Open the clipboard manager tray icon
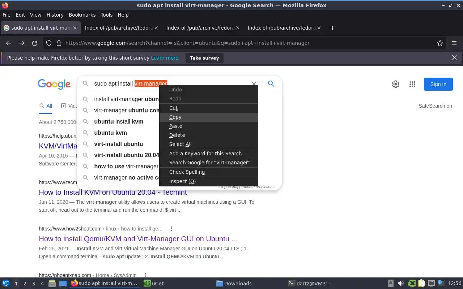Image resolution: width=463 pixels, height=289 pixels. point(421,284)
